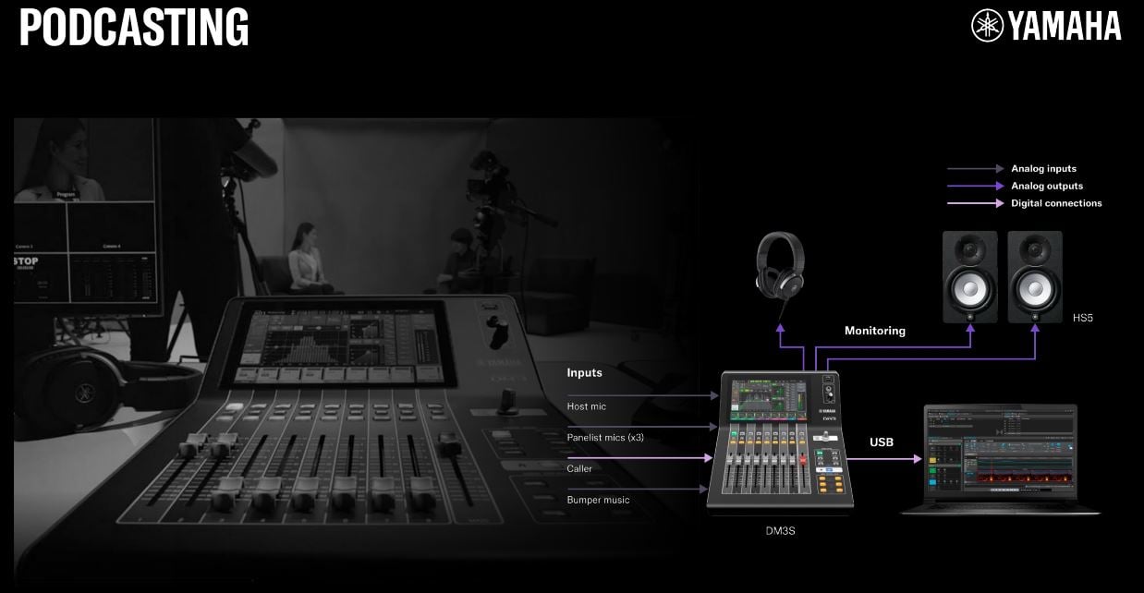Click the "Analog outputs" legend label

pyautogui.click(x=1047, y=187)
